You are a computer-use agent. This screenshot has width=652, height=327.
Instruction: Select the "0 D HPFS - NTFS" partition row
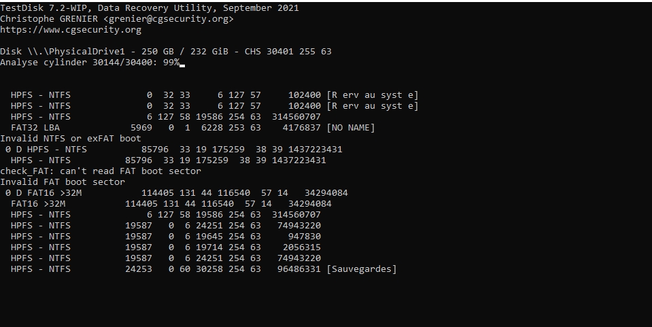[x=173, y=150]
